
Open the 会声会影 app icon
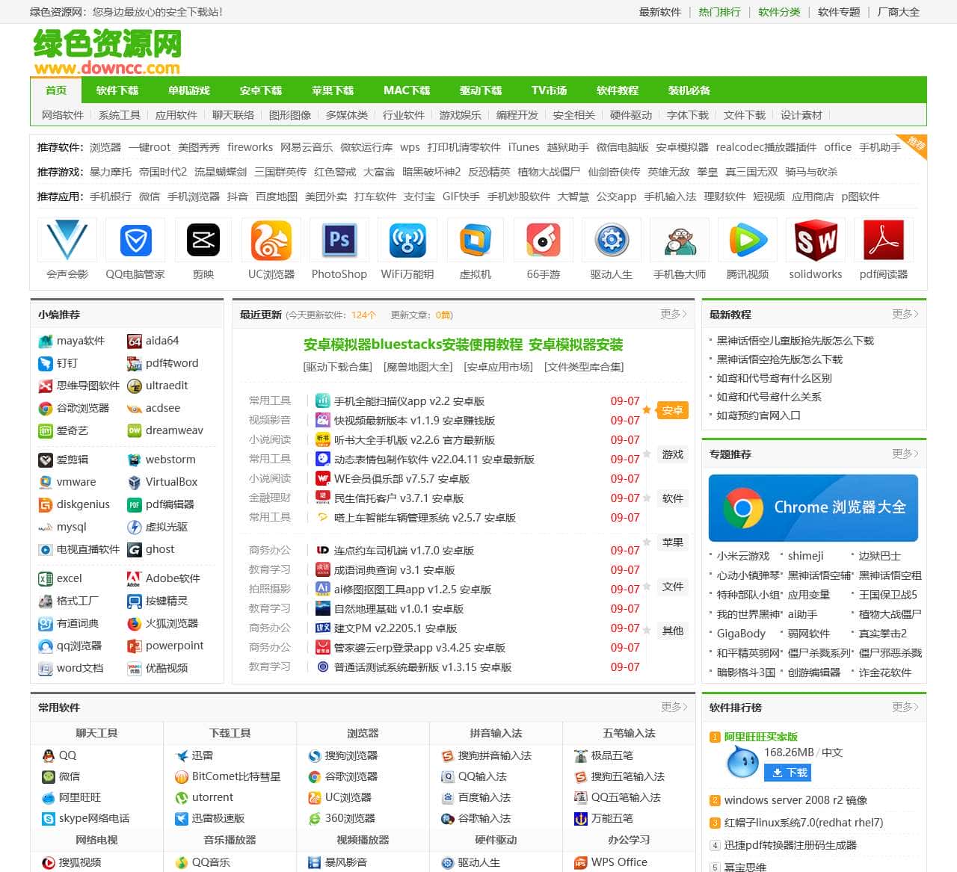click(x=67, y=240)
